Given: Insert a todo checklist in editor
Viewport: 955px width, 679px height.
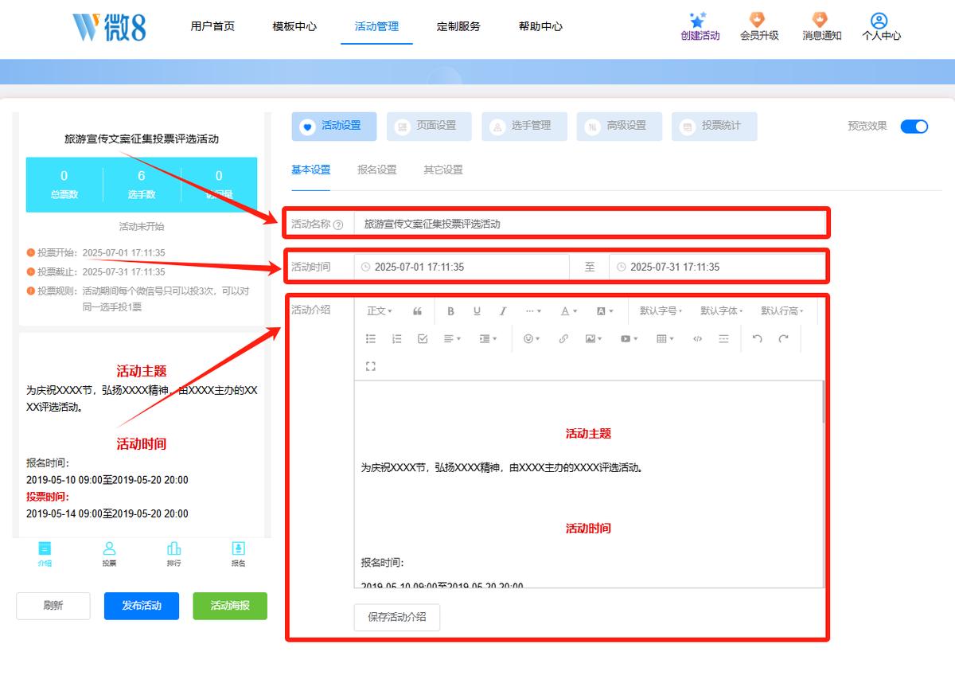Looking at the screenshot, I should click(x=423, y=338).
